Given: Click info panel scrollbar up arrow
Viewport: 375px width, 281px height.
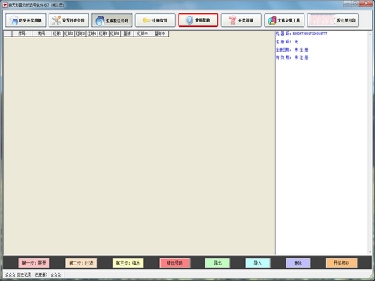Looking at the screenshot, I should pyautogui.click(x=370, y=34).
